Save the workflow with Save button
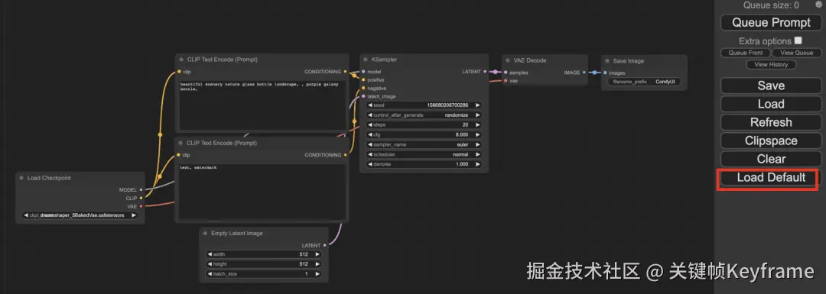Viewport: 826px width, 294px height. point(771,86)
